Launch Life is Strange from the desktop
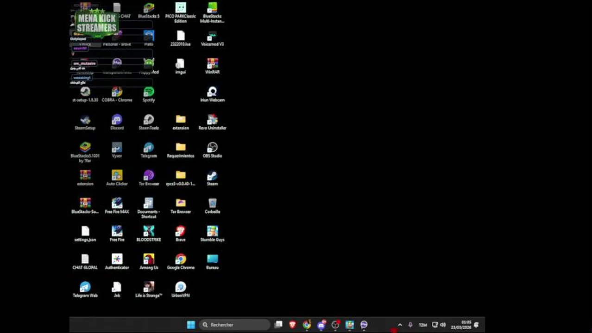This screenshot has height=333, width=592. point(149,290)
